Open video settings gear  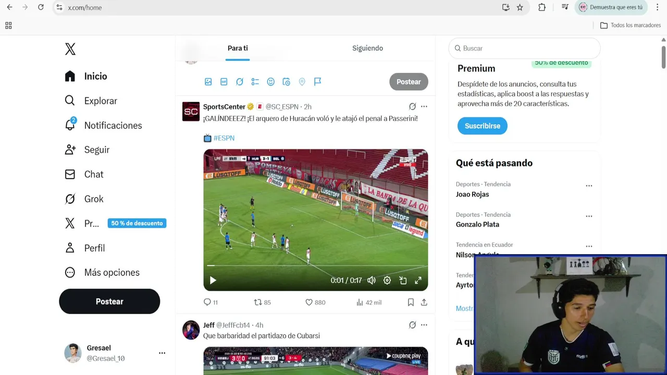click(387, 280)
